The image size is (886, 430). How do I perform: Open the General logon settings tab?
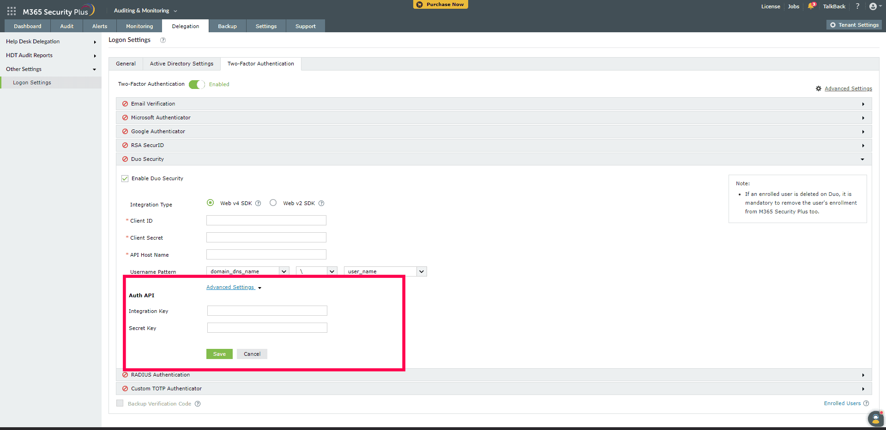coord(126,64)
